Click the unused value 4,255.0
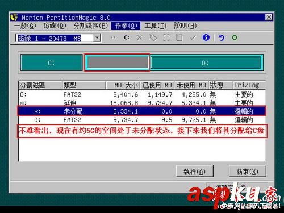This screenshot has width=284, height=213. (194, 94)
